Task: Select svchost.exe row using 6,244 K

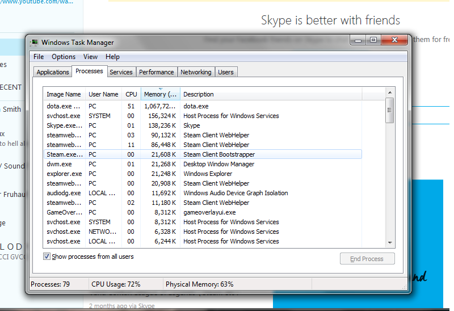Action: tap(203, 241)
